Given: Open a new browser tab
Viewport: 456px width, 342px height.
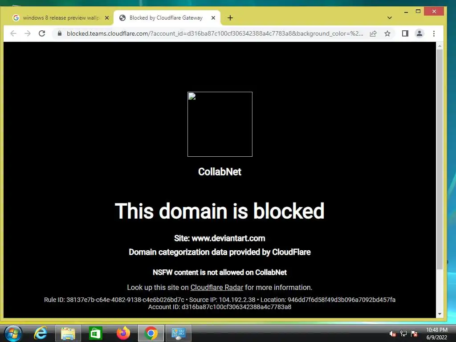Looking at the screenshot, I should [x=230, y=18].
